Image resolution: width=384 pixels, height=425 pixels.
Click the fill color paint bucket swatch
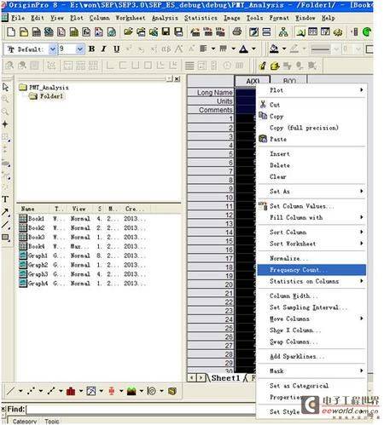274,49
